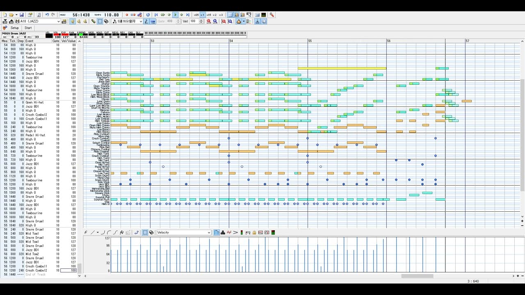Toggle loop playback icon
This screenshot has height=295, width=525.
tap(148, 15)
